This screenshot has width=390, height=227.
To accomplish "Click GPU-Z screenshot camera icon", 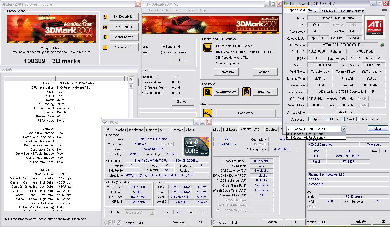I will 384,10.
